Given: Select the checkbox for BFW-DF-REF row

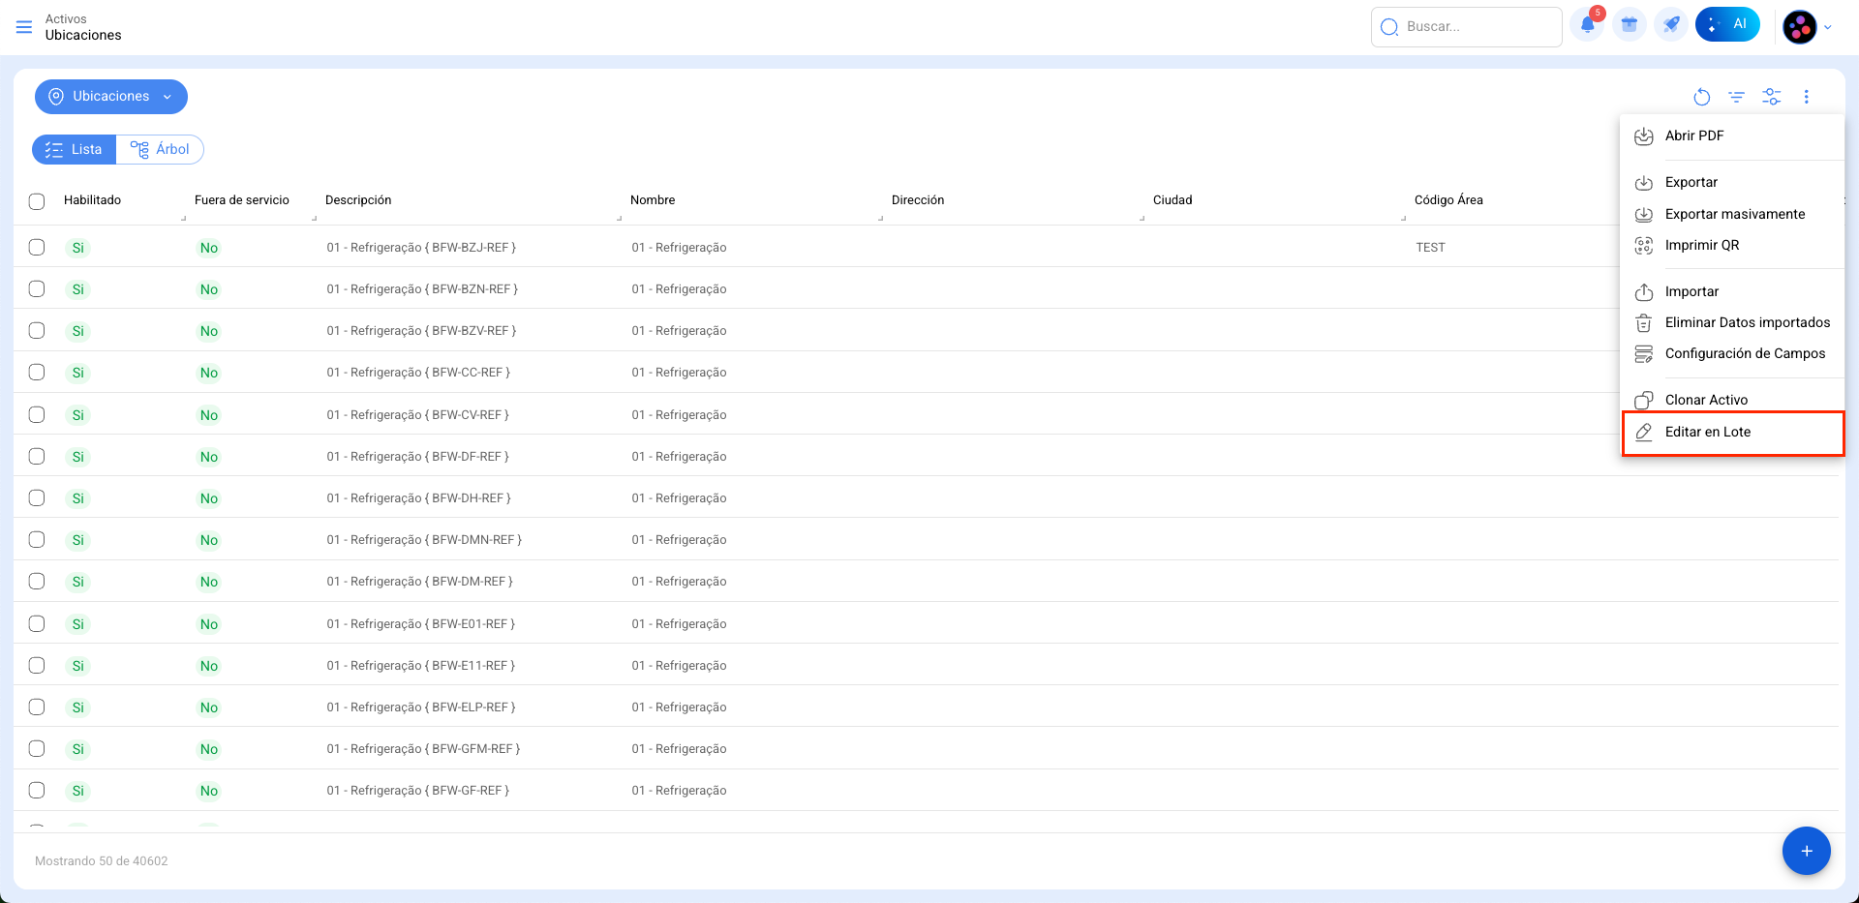Looking at the screenshot, I should point(37,456).
